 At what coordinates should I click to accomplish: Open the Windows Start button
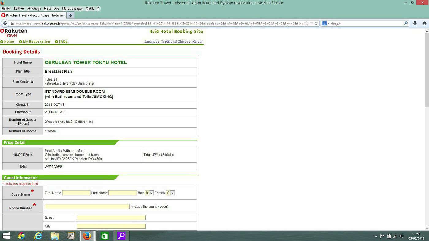6,236
